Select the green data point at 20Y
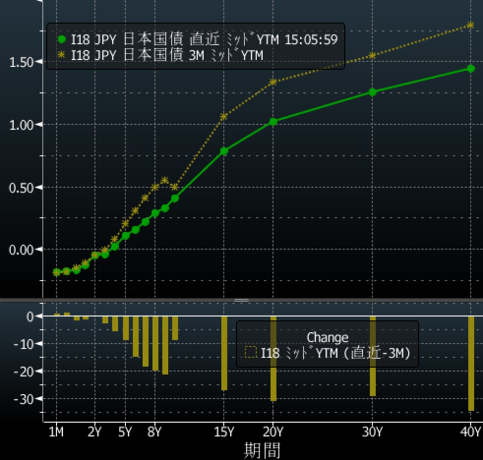Image resolution: width=483 pixels, height=460 pixels. pos(273,122)
